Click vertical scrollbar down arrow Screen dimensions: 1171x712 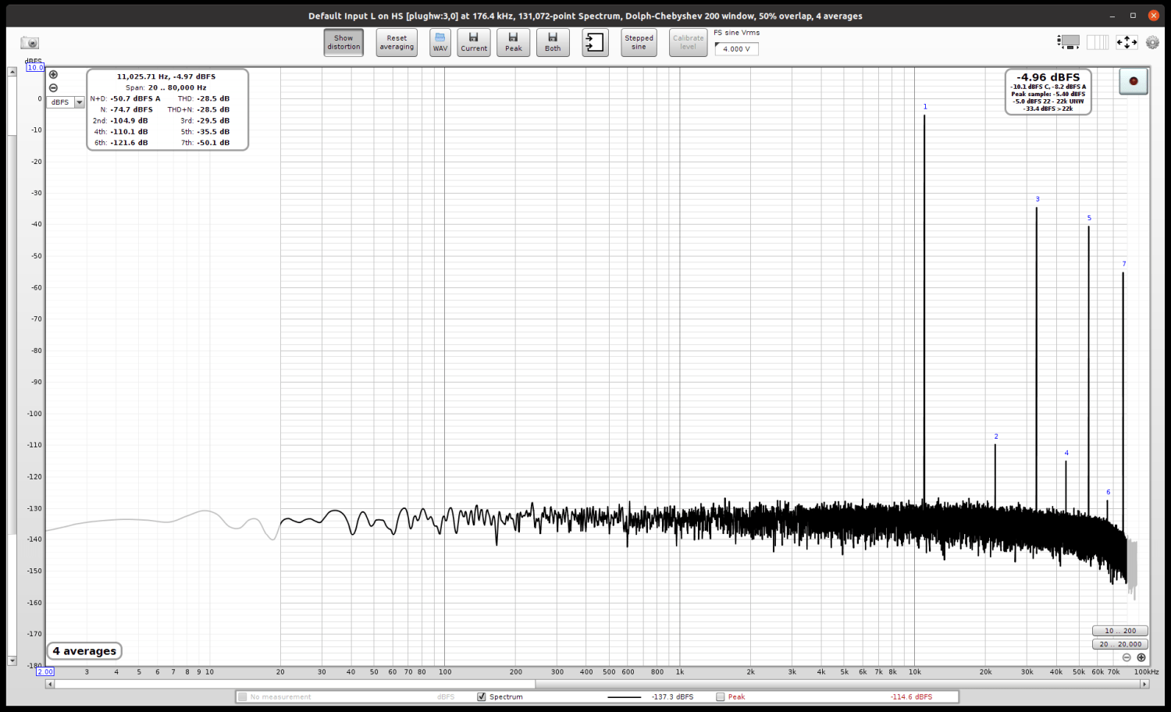pos(12,660)
